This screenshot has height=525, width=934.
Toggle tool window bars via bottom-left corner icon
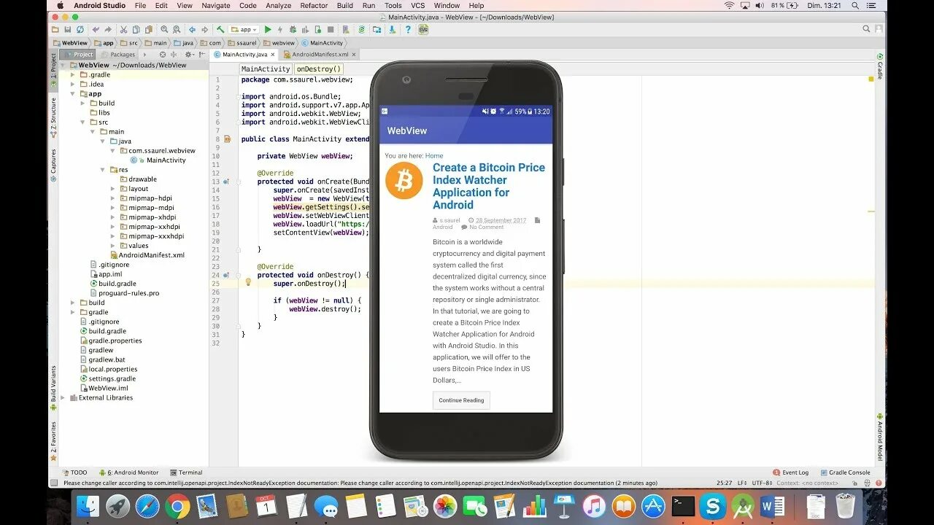pos(53,483)
